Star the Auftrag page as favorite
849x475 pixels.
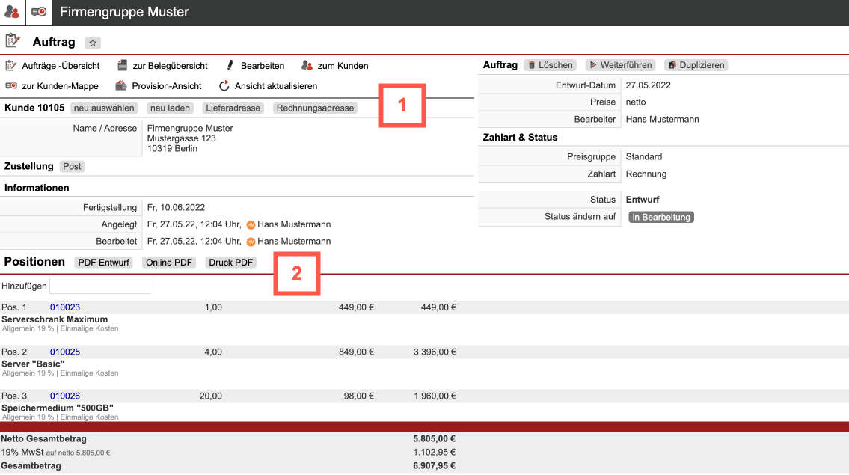click(x=93, y=43)
